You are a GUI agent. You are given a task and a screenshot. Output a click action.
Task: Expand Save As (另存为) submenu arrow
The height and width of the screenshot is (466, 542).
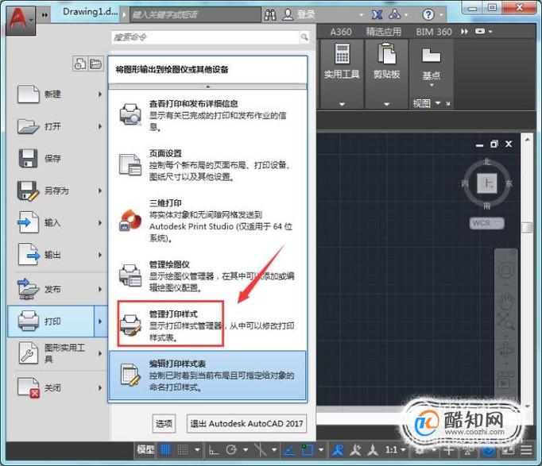(x=100, y=191)
